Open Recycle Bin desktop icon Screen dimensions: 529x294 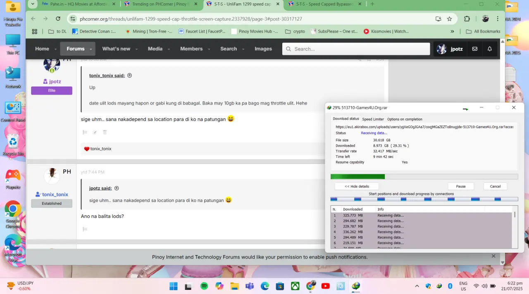[x=13, y=145]
